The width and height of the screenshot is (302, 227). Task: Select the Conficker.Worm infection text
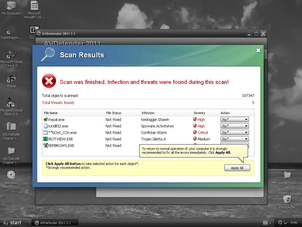pyautogui.click(x=154, y=133)
